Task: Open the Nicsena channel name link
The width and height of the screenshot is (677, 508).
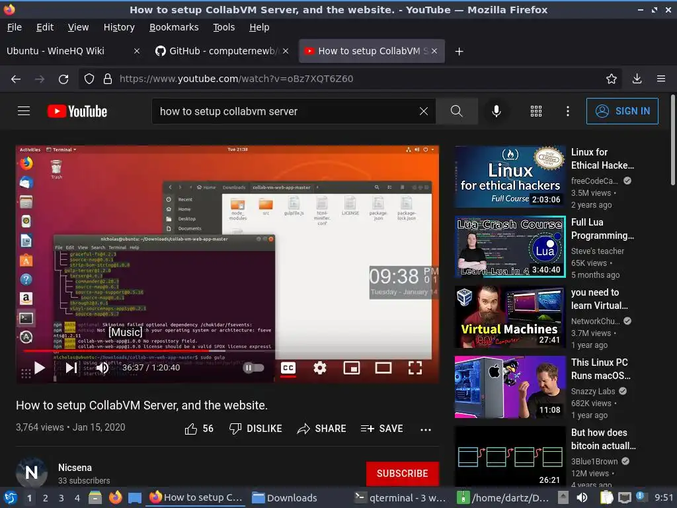Action: tap(75, 468)
